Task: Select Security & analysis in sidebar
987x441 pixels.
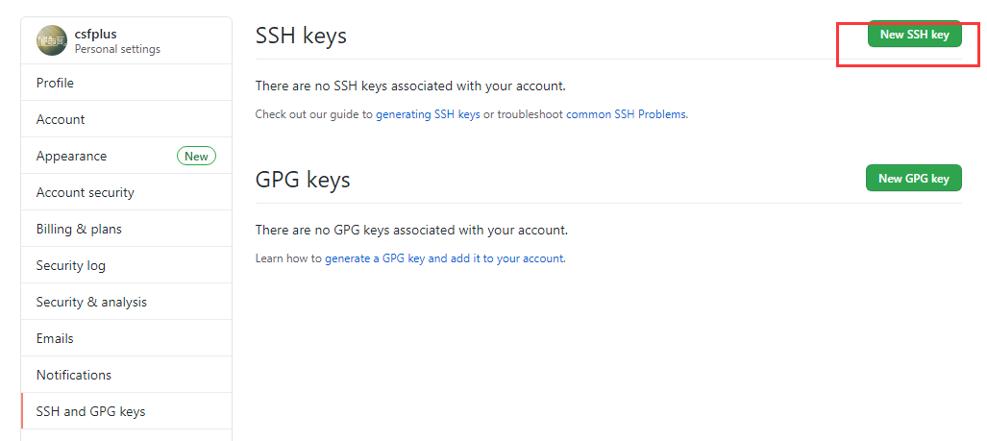Action: [x=91, y=302]
